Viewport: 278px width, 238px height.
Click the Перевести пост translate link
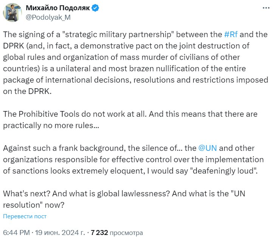[x=25, y=216]
